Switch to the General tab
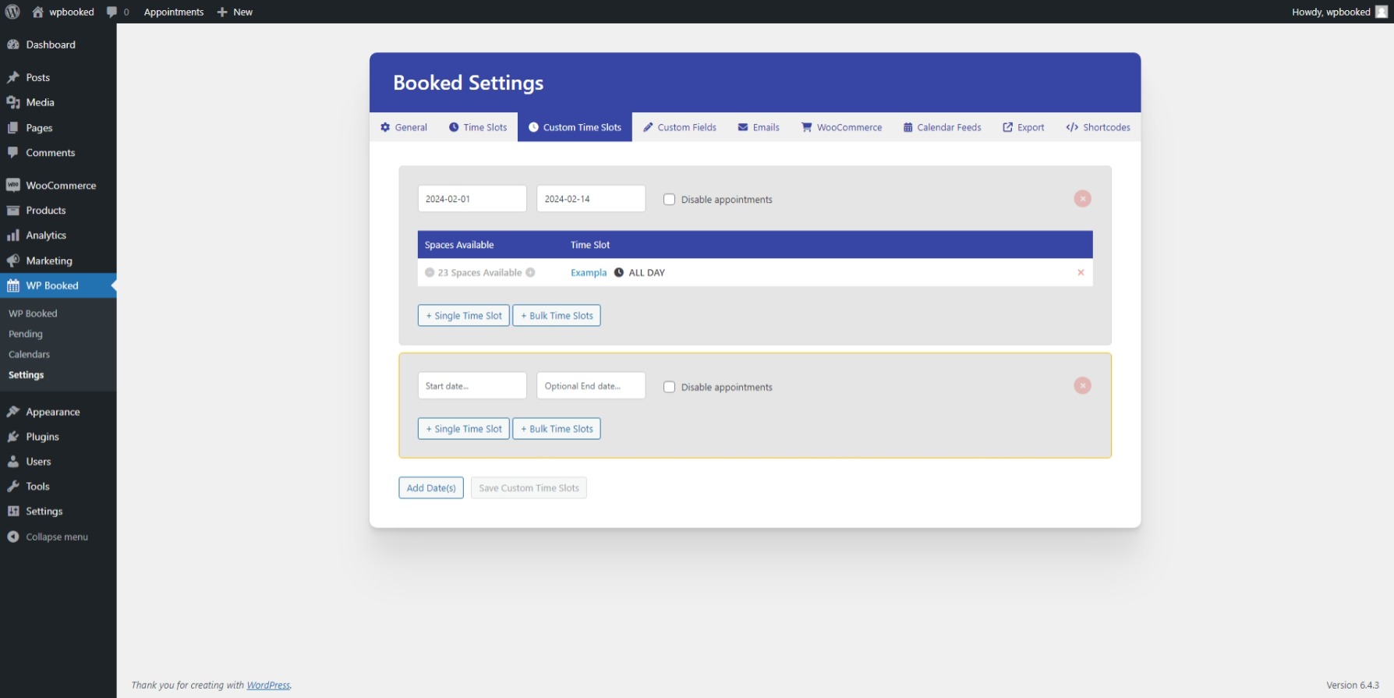This screenshot has height=698, width=1394. (x=404, y=127)
